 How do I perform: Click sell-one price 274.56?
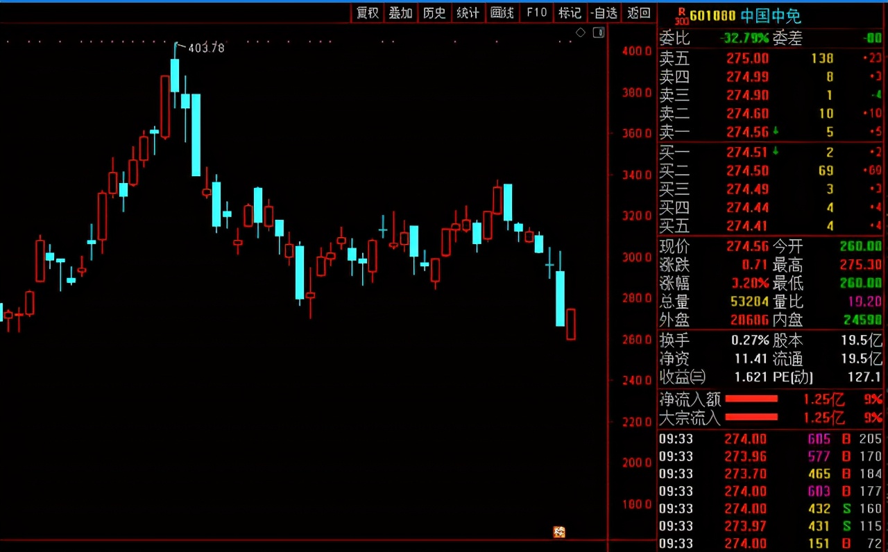tap(747, 132)
